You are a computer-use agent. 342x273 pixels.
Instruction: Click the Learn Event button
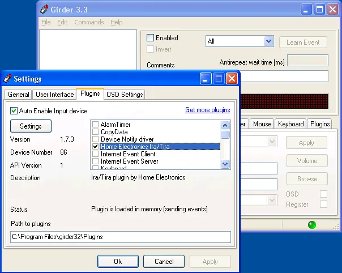(303, 42)
